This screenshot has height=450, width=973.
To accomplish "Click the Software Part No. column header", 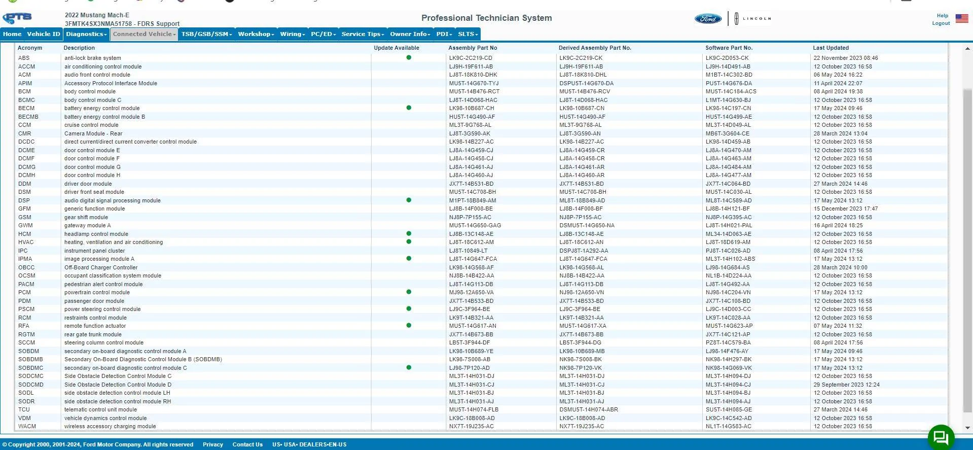I will coord(729,48).
